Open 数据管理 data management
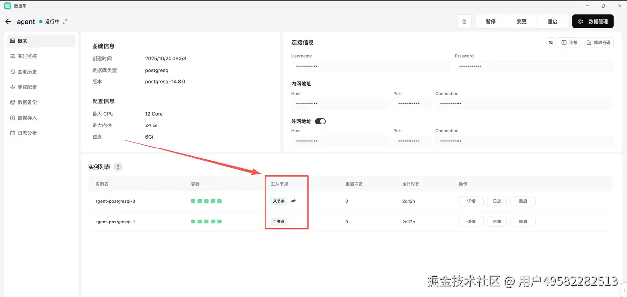627x297 pixels. [x=593, y=22]
